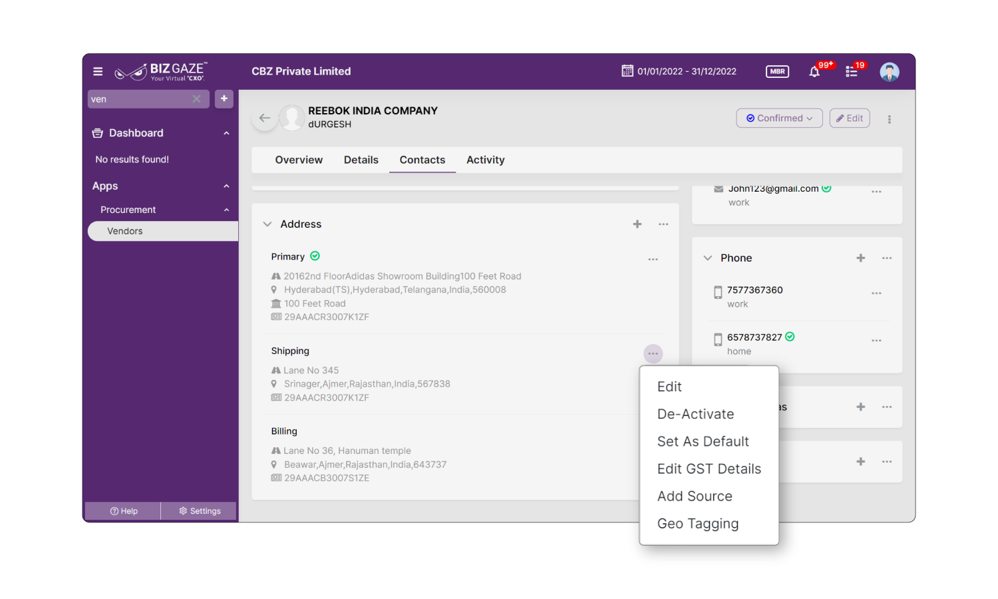Add a new address with plus icon
Screen dimensions: 998x599
(637, 224)
